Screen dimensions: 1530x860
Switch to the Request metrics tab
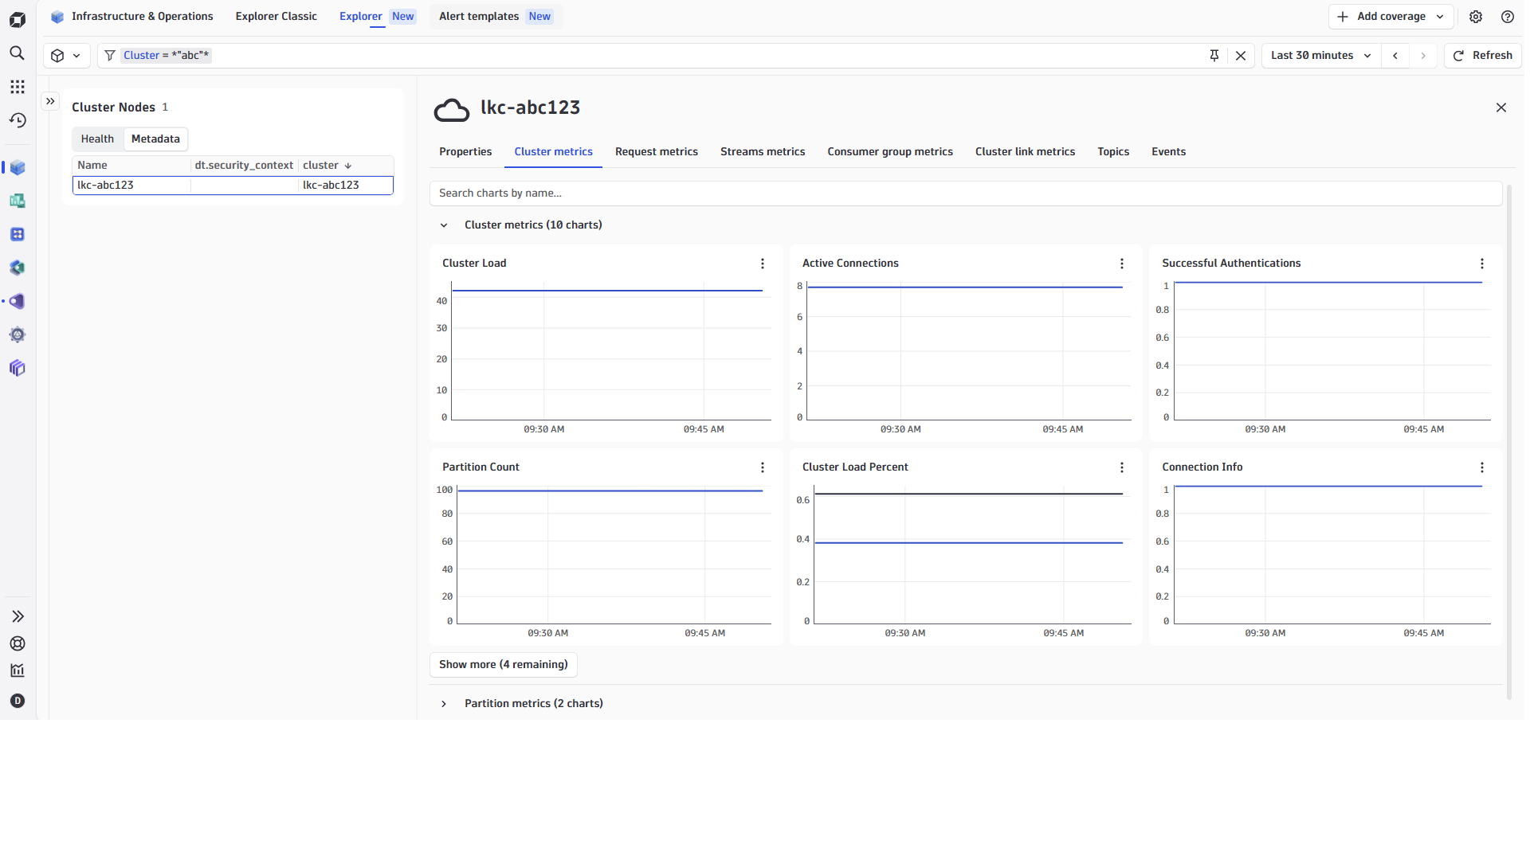pos(657,152)
